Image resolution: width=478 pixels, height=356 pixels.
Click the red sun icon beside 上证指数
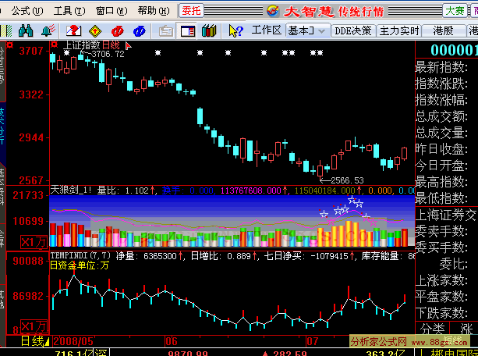tap(55, 44)
